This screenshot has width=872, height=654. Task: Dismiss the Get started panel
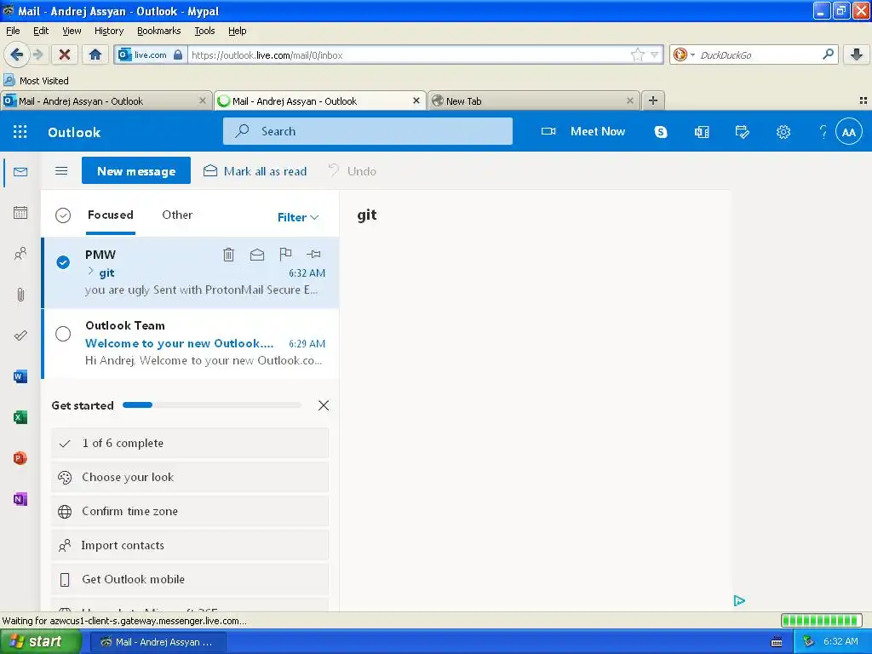point(323,405)
